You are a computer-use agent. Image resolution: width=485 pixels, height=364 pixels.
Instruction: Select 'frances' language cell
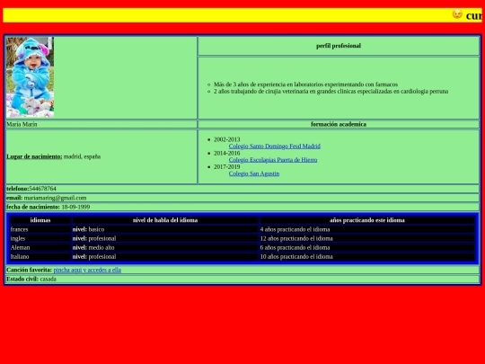(40, 229)
